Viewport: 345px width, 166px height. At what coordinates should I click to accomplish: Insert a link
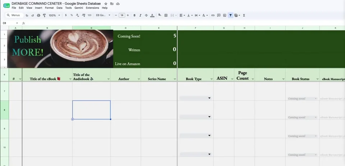[213, 15]
